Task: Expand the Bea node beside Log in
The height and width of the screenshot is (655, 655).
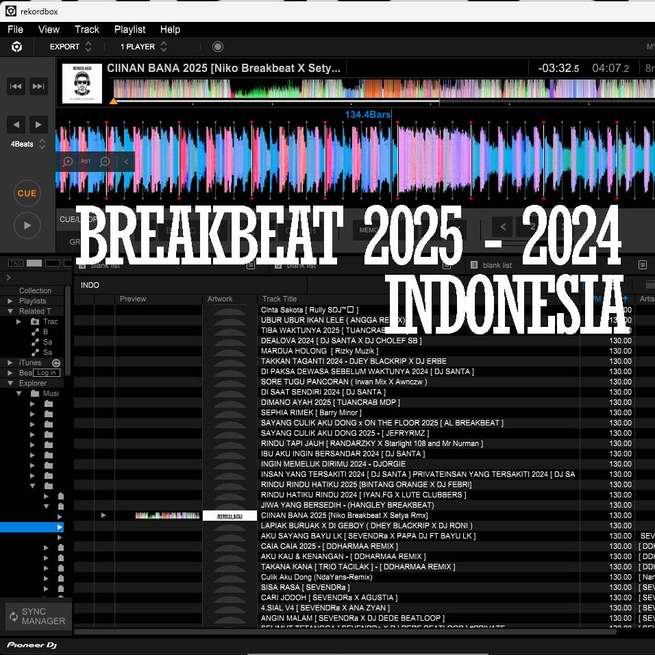Action: point(10,373)
